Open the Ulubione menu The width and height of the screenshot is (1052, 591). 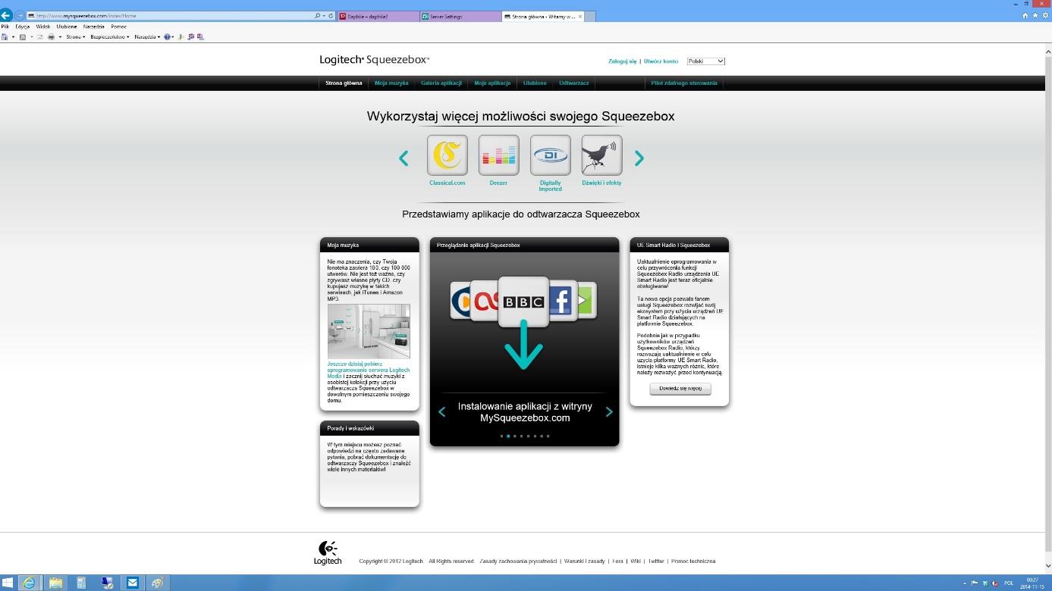(67, 27)
